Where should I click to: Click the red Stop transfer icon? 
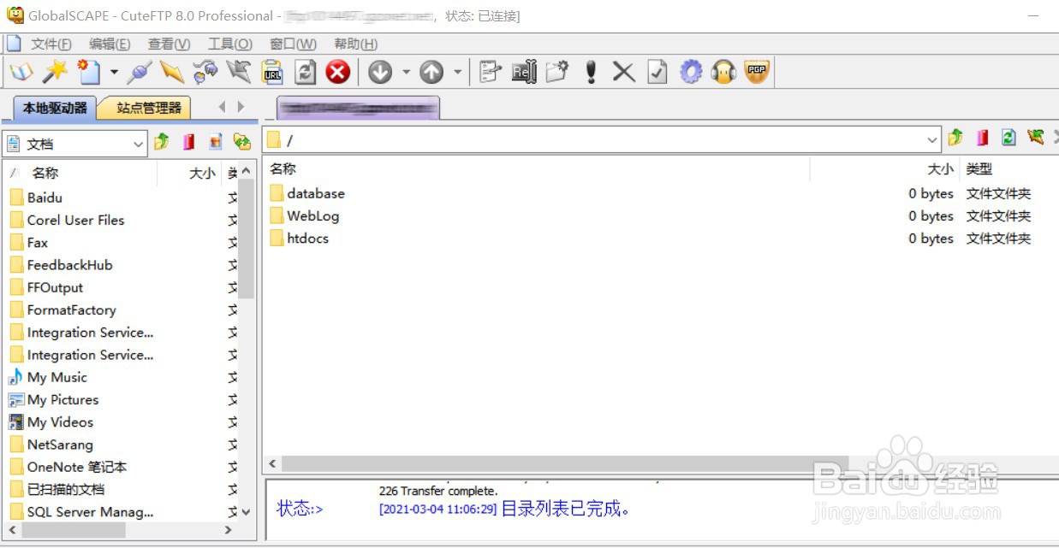(x=338, y=72)
